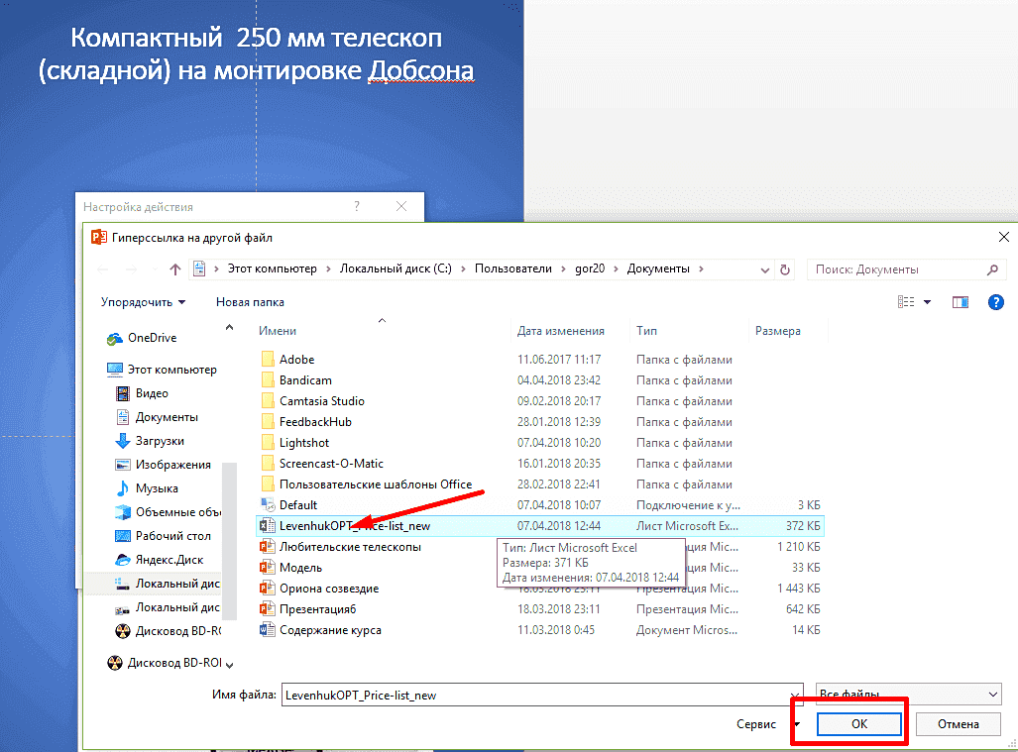Expand the Упорядочить dropdown menu
The image size is (1018, 752).
pos(143,302)
